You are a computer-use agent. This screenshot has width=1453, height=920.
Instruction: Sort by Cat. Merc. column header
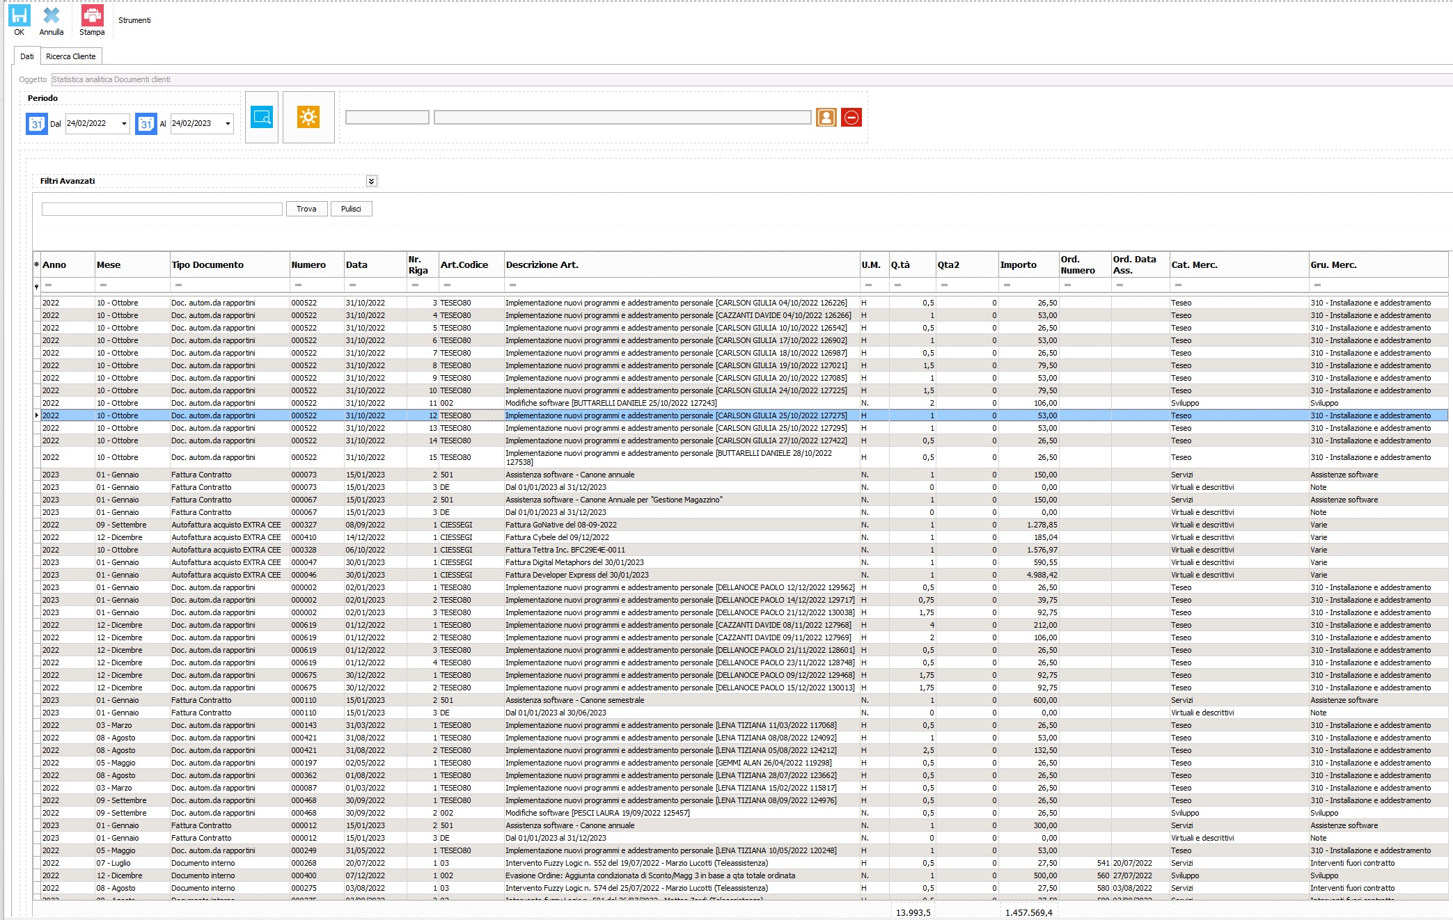1239,264
